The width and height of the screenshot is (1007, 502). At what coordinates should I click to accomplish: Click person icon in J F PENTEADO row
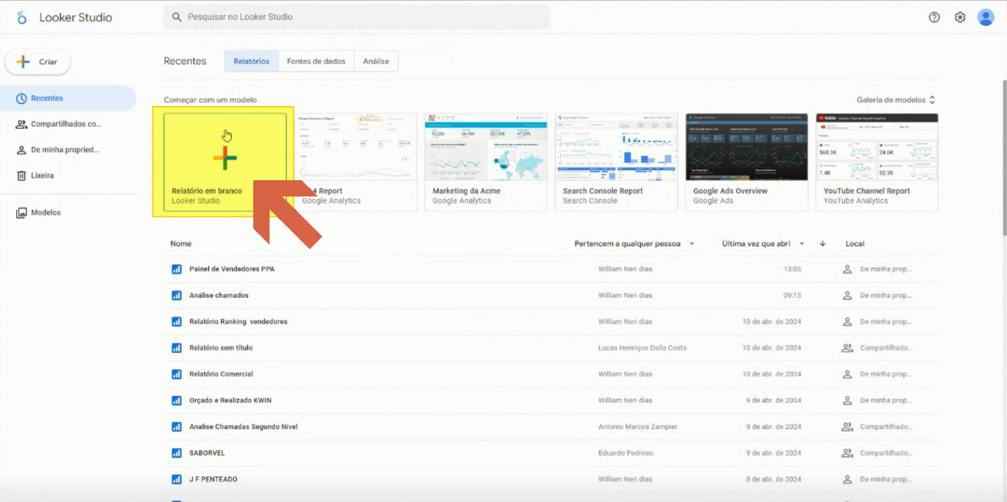tap(847, 480)
